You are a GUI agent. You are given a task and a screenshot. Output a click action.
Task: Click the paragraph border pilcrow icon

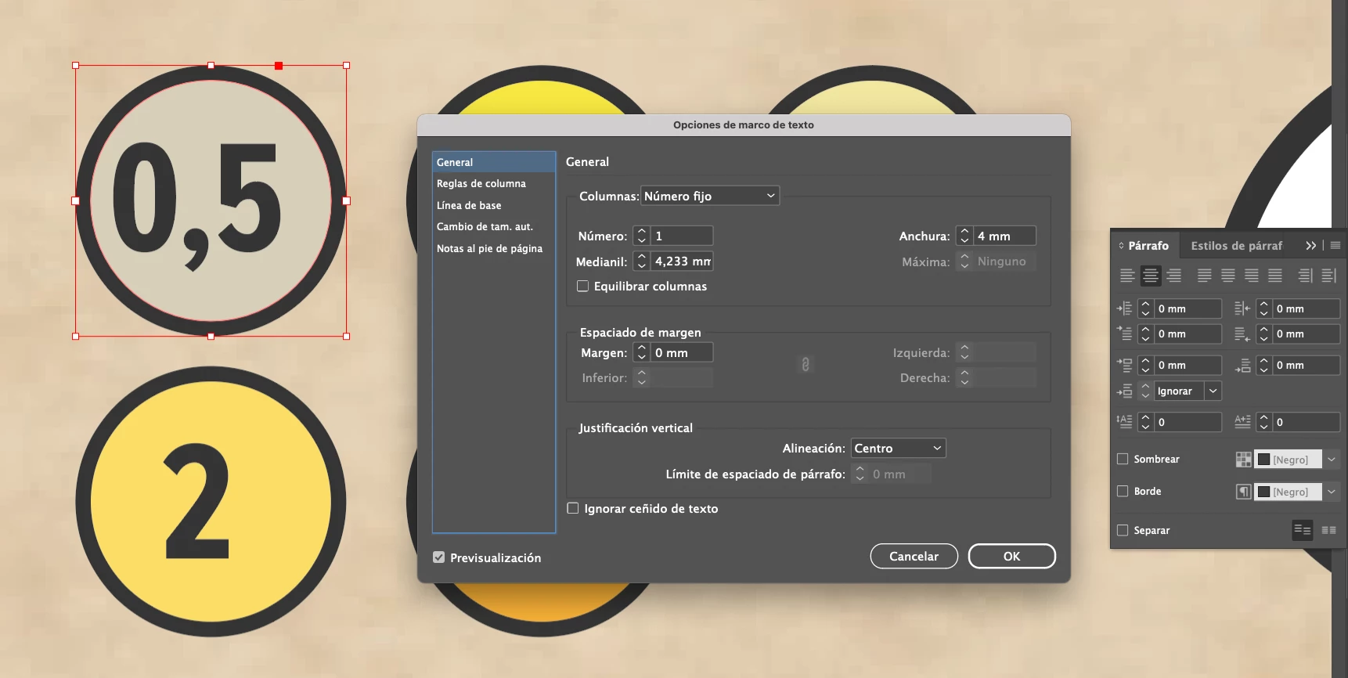(1244, 492)
